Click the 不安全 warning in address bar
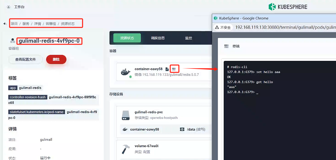 tap(223, 27)
